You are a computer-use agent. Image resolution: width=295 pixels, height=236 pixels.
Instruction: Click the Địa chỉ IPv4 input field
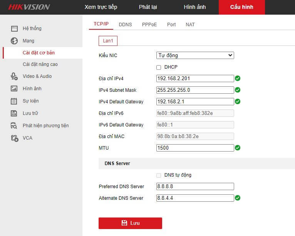point(195,78)
